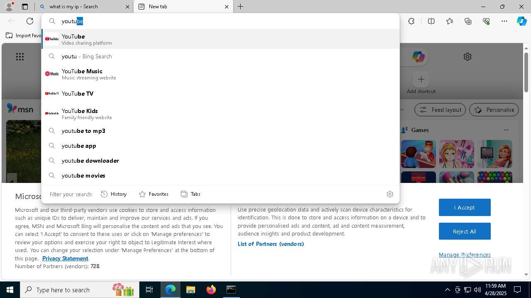Open the apps grid launcher icon

coord(20,57)
